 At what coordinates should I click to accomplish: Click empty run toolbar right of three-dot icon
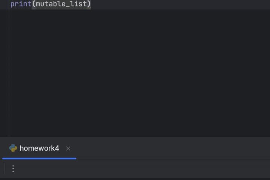[142, 169]
